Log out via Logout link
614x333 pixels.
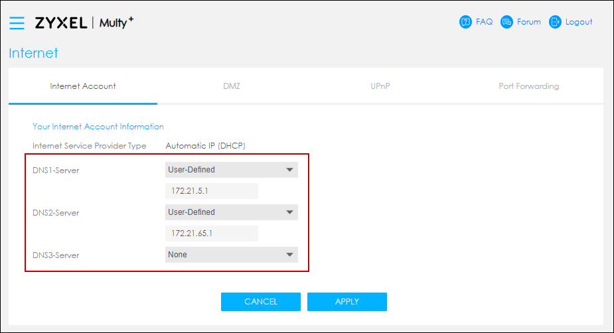coord(579,22)
